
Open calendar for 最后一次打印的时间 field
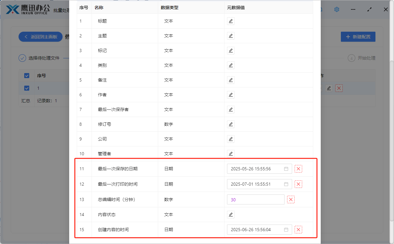286,184
